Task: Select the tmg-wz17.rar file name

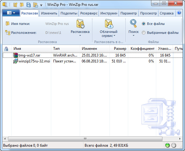Action: [x=29, y=55]
